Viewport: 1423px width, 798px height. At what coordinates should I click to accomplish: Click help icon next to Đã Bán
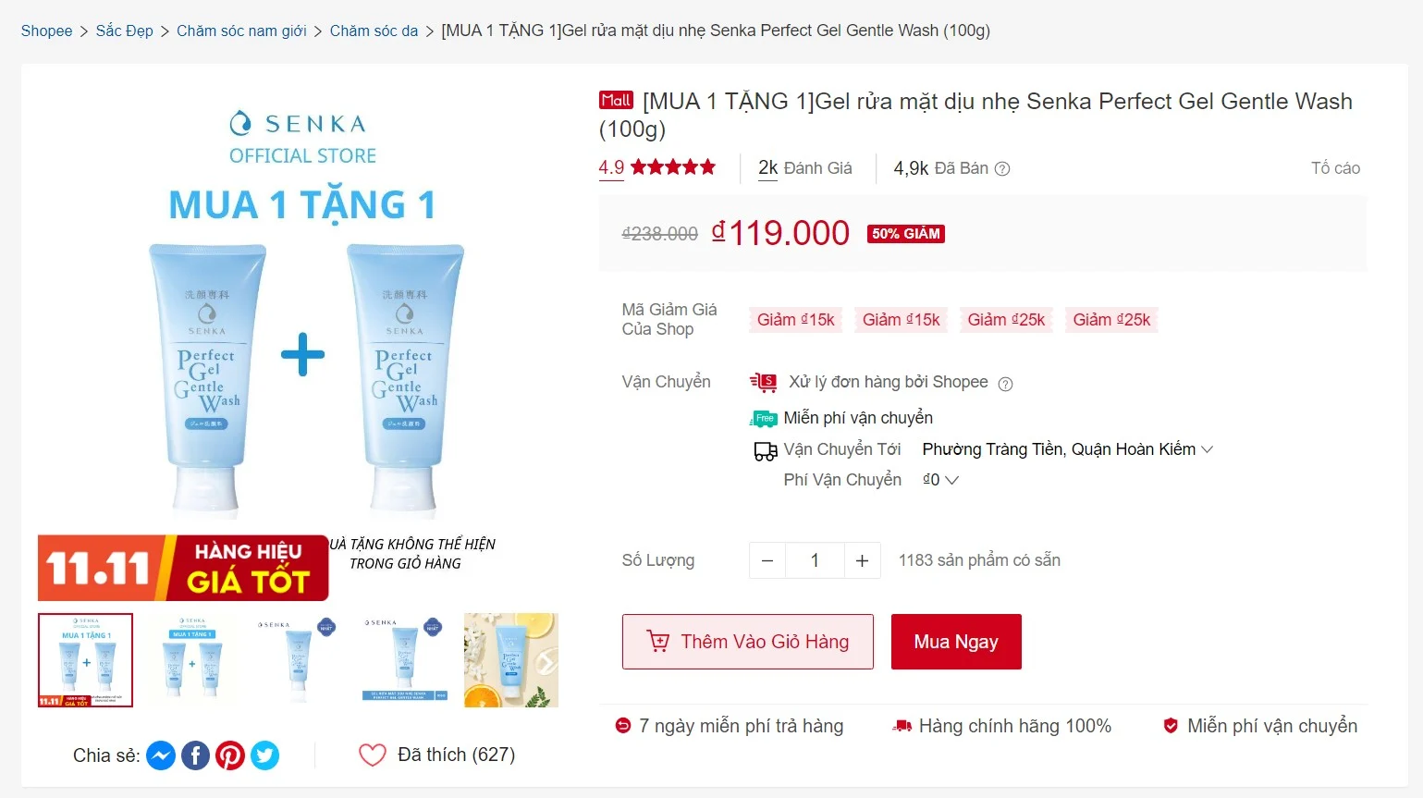(x=1002, y=168)
